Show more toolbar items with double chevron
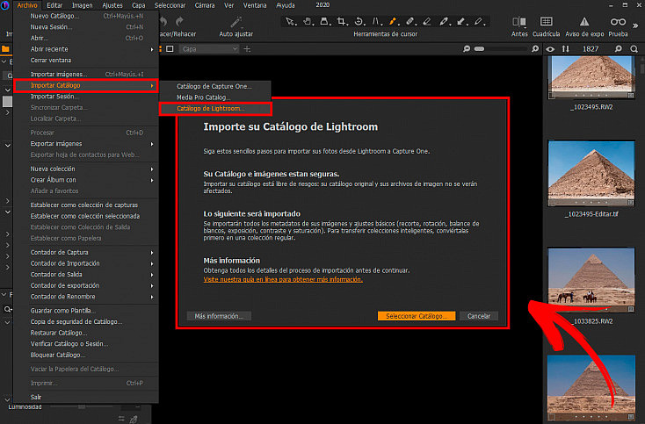645x424 pixels. (x=635, y=25)
